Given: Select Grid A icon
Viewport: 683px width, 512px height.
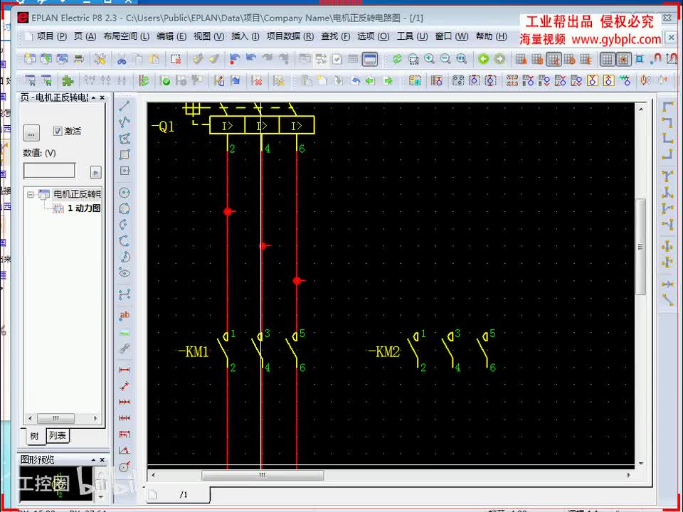Looking at the screenshot, I should pos(521,59).
